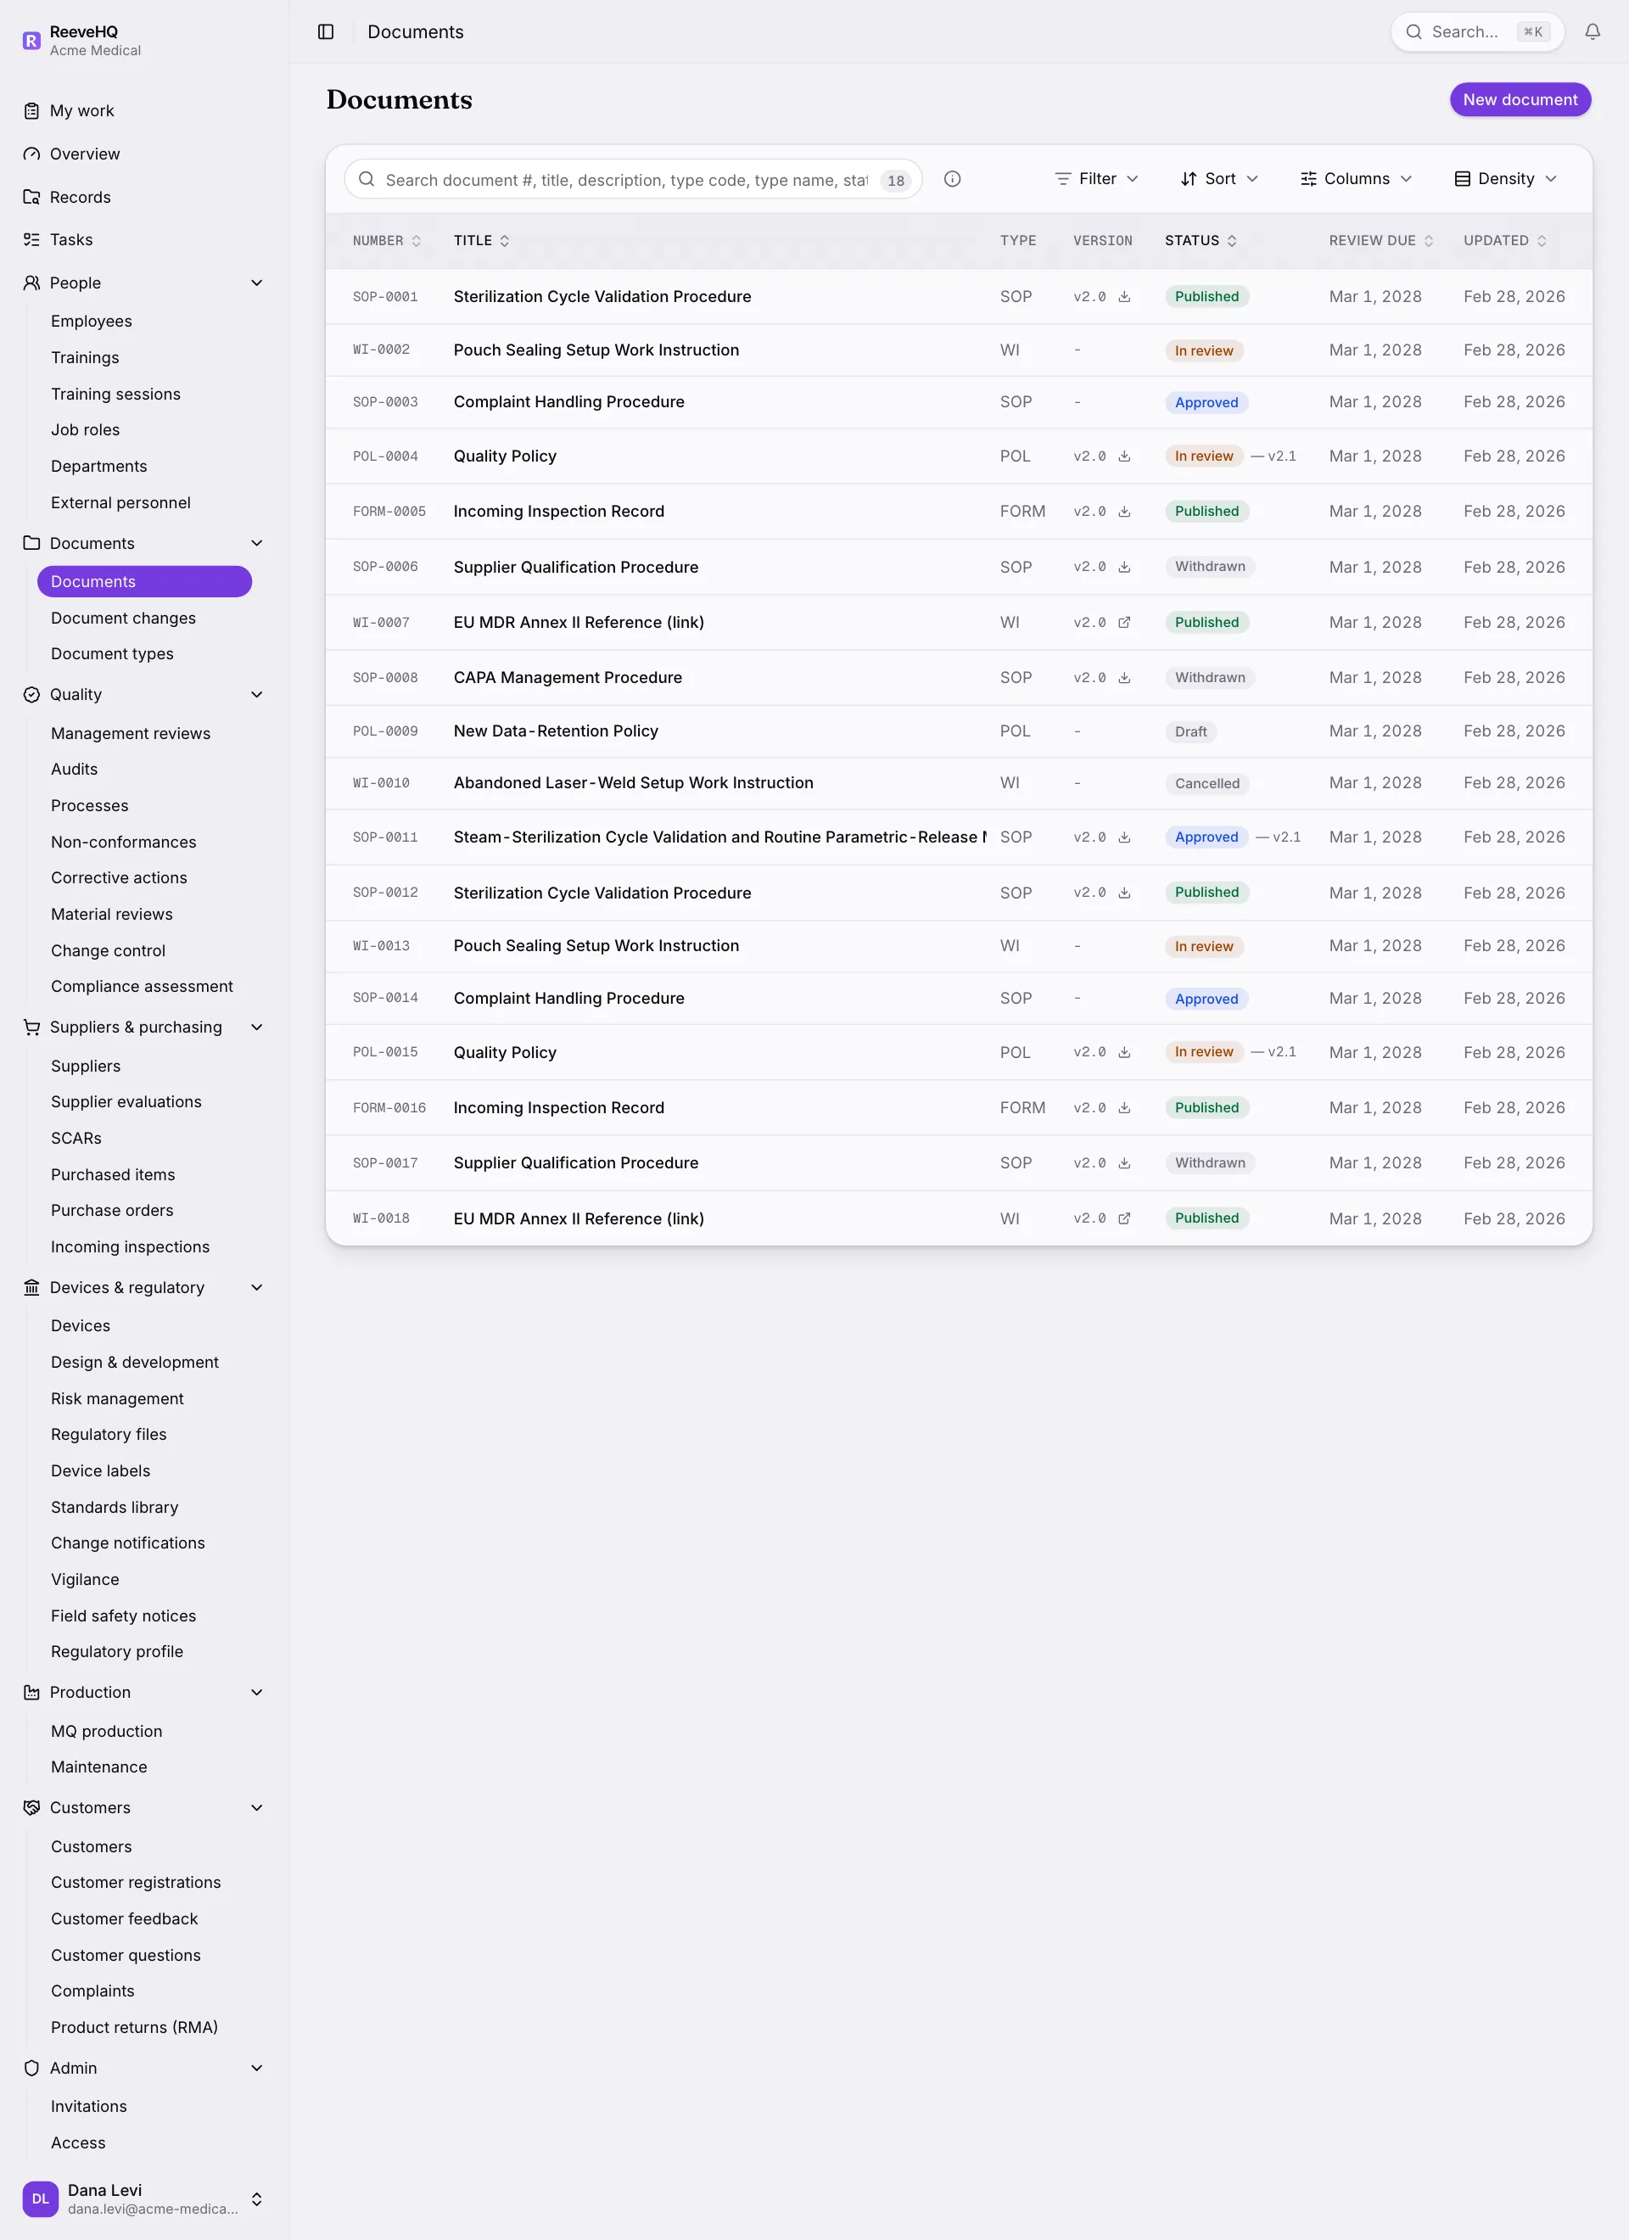
Task: Download FORM-0016 version file
Action: [1124, 1108]
